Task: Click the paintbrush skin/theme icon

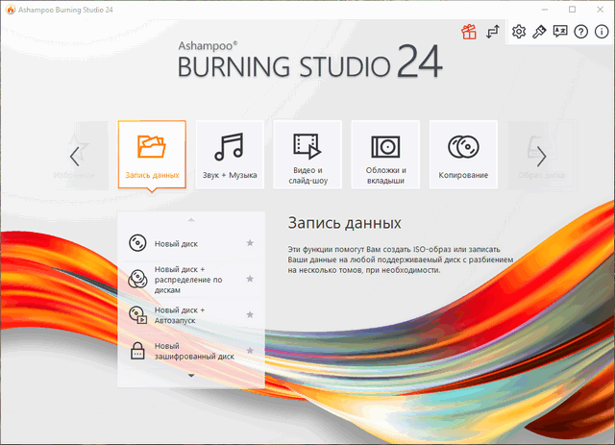Action: pyautogui.click(x=539, y=32)
